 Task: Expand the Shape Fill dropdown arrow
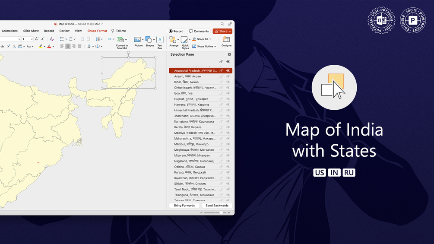click(x=210, y=39)
